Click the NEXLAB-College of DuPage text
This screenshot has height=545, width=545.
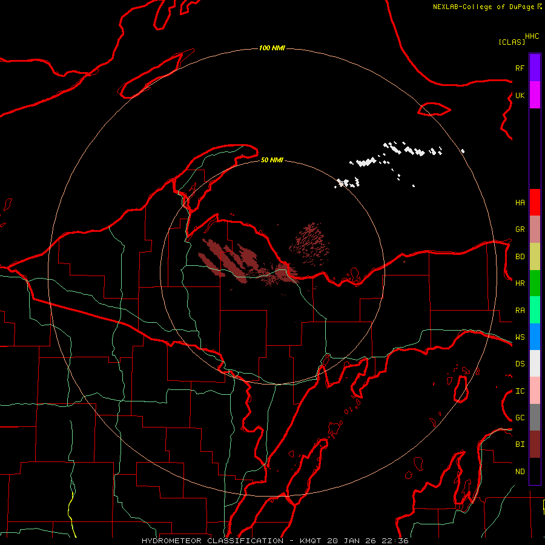pyautogui.click(x=483, y=7)
